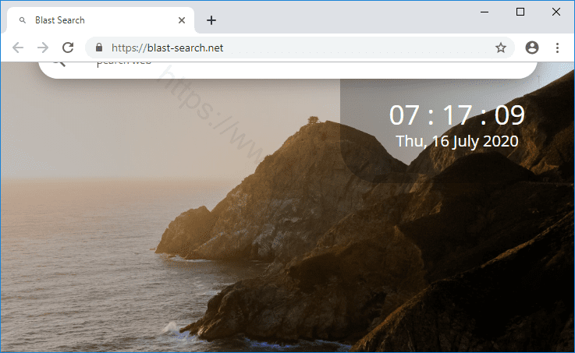Open the Chrome profile avatar
This screenshot has width=575, height=353.
click(532, 48)
